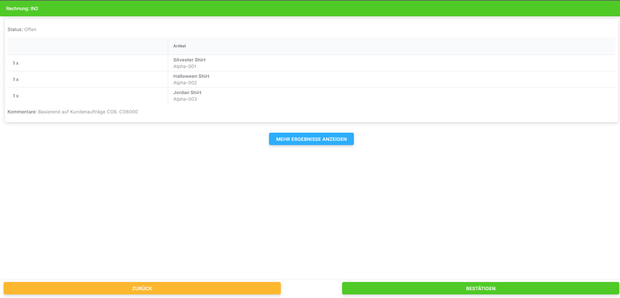Click the Rechnung: IN2 header title
The image size is (620, 298).
tap(22, 8)
